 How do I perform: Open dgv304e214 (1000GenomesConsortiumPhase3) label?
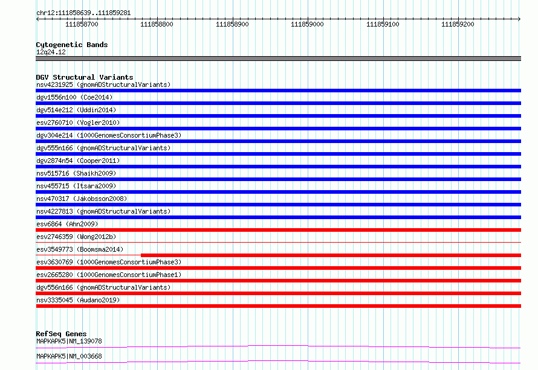(x=109, y=135)
